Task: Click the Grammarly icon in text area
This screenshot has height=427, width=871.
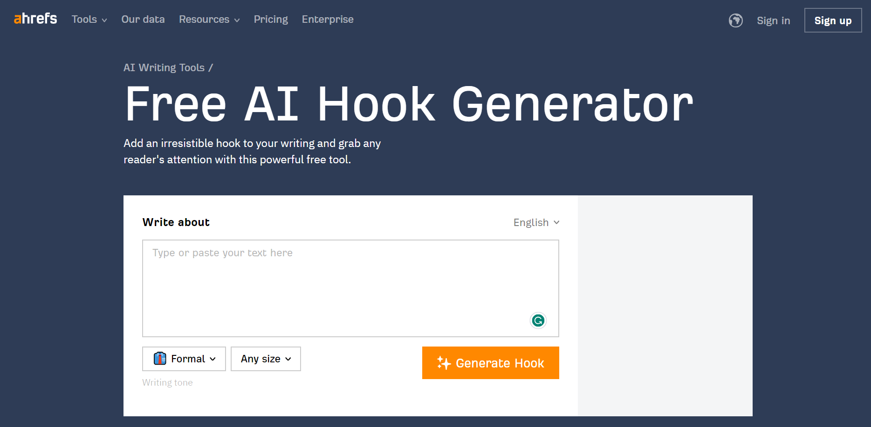Action: [x=538, y=320]
